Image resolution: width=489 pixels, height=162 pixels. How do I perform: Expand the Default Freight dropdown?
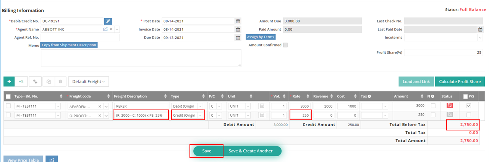click(x=88, y=81)
